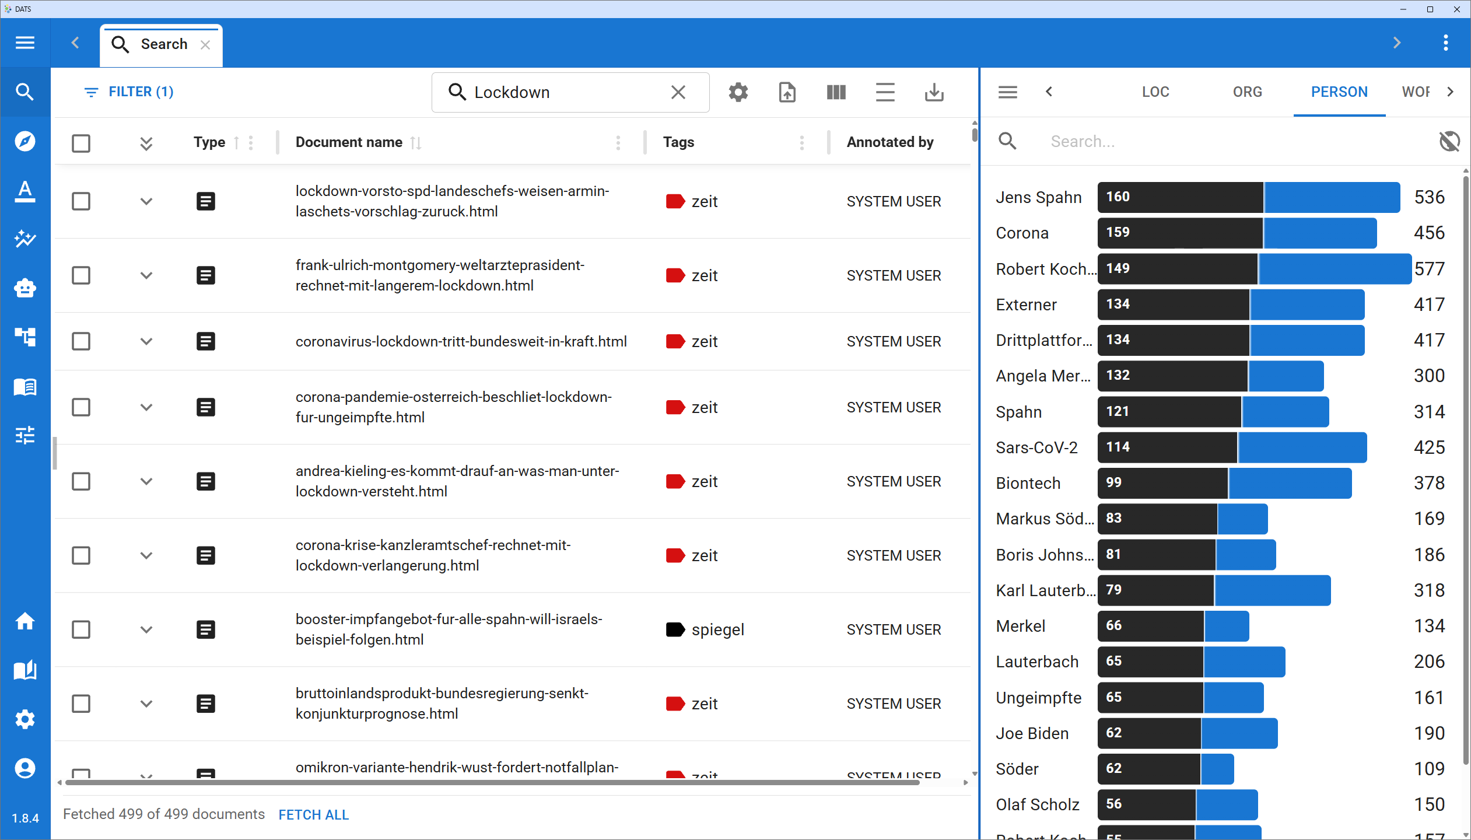Check the frank-ulrich-montgomery document row
Screen dimensions: 1471x840
tap(81, 275)
